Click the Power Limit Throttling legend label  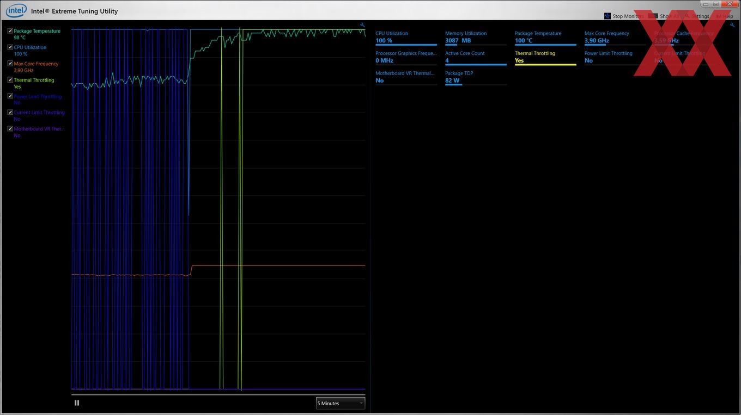tap(38, 96)
